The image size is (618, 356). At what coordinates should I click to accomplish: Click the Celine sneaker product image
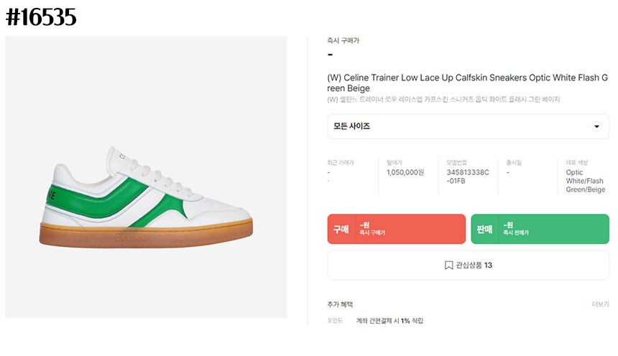[x=146, y=177]
